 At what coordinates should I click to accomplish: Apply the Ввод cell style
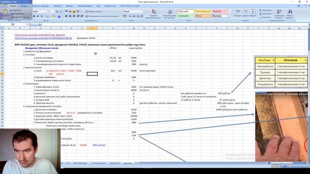(203, 16)
